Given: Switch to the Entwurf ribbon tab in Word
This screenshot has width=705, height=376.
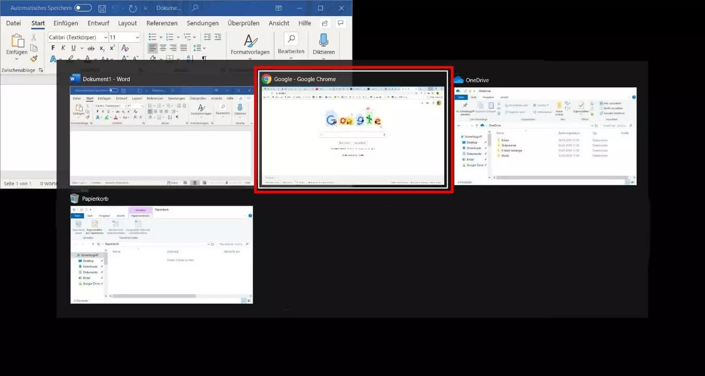Looking at the screenshot, I should (98, 23).
